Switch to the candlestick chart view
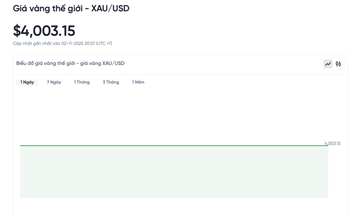This screenshot has height=215, width=353. 338,64
